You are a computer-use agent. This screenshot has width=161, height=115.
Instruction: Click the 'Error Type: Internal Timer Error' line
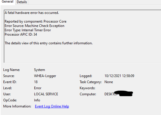[x=28, y=30]
